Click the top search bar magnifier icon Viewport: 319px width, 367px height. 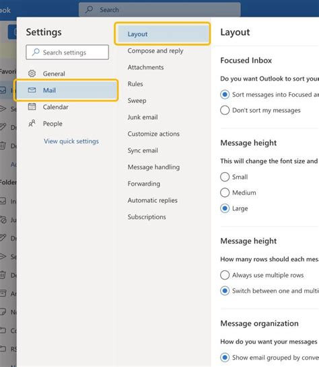[89, 9]
